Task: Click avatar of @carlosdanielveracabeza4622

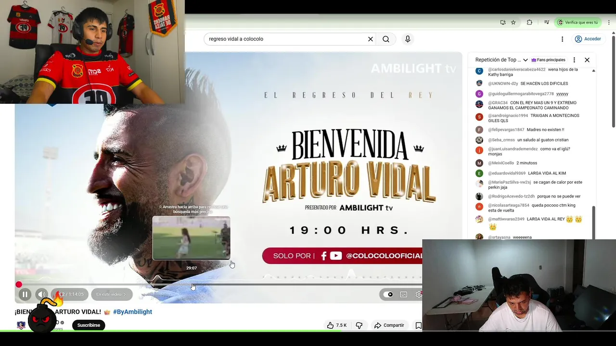Action: [479, 71]
